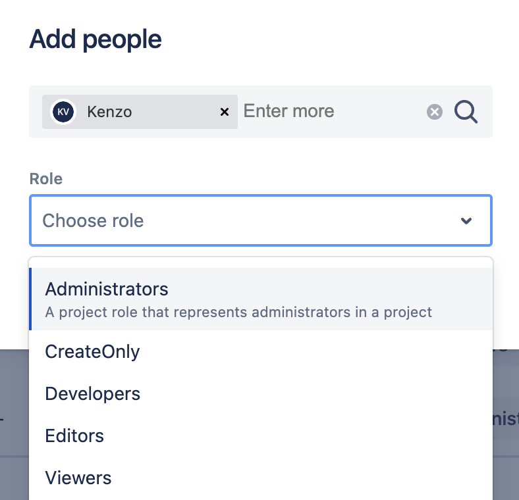Click the Choose role combo box
Viewport: 519px width, 500px height.
250,221
